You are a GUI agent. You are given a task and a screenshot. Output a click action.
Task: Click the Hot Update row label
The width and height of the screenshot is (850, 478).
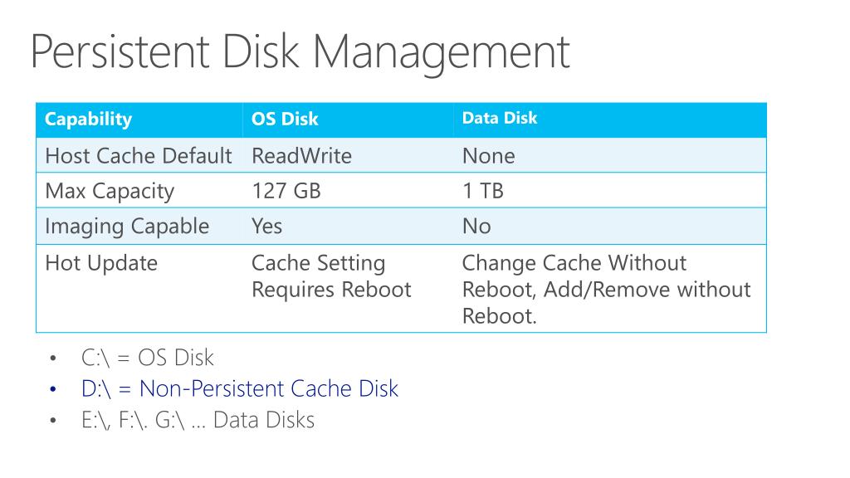[101, 263]
